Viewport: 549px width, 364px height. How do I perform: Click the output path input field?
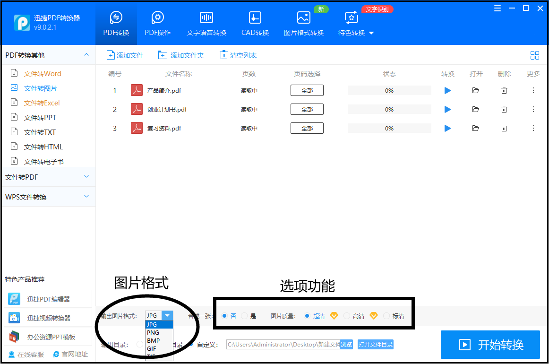click(283, 345)
